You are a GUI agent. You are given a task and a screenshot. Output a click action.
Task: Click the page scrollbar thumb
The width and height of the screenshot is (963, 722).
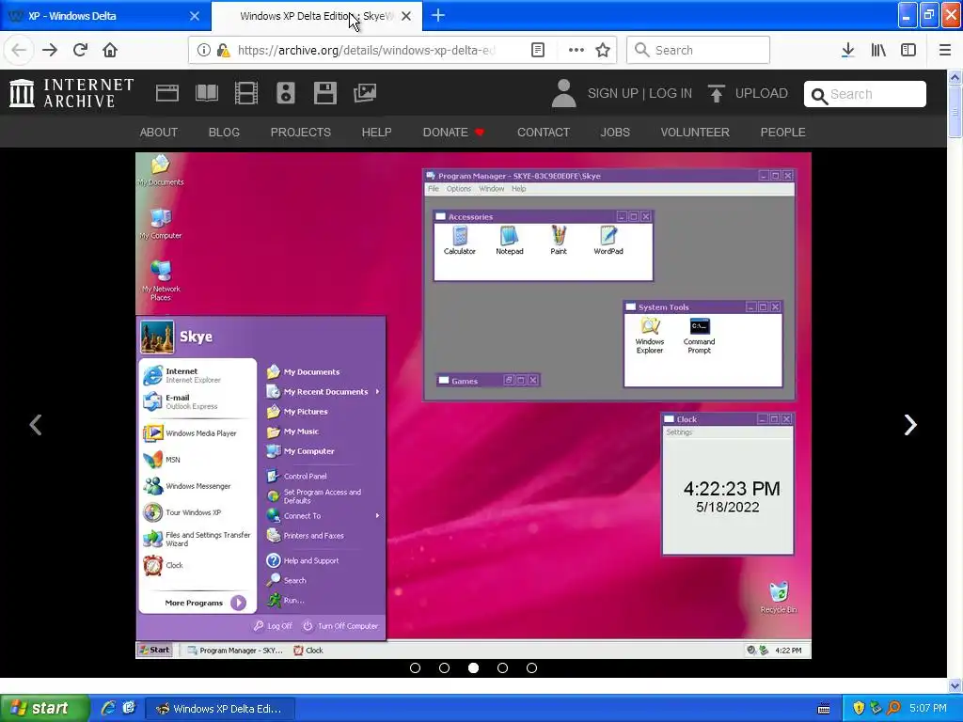click(955, 112)
